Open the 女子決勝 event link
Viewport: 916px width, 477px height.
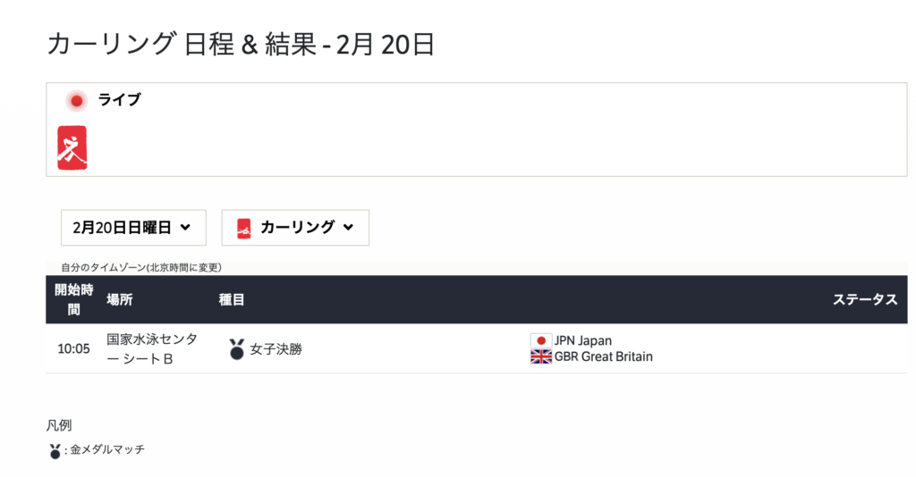tap(276, 349)
